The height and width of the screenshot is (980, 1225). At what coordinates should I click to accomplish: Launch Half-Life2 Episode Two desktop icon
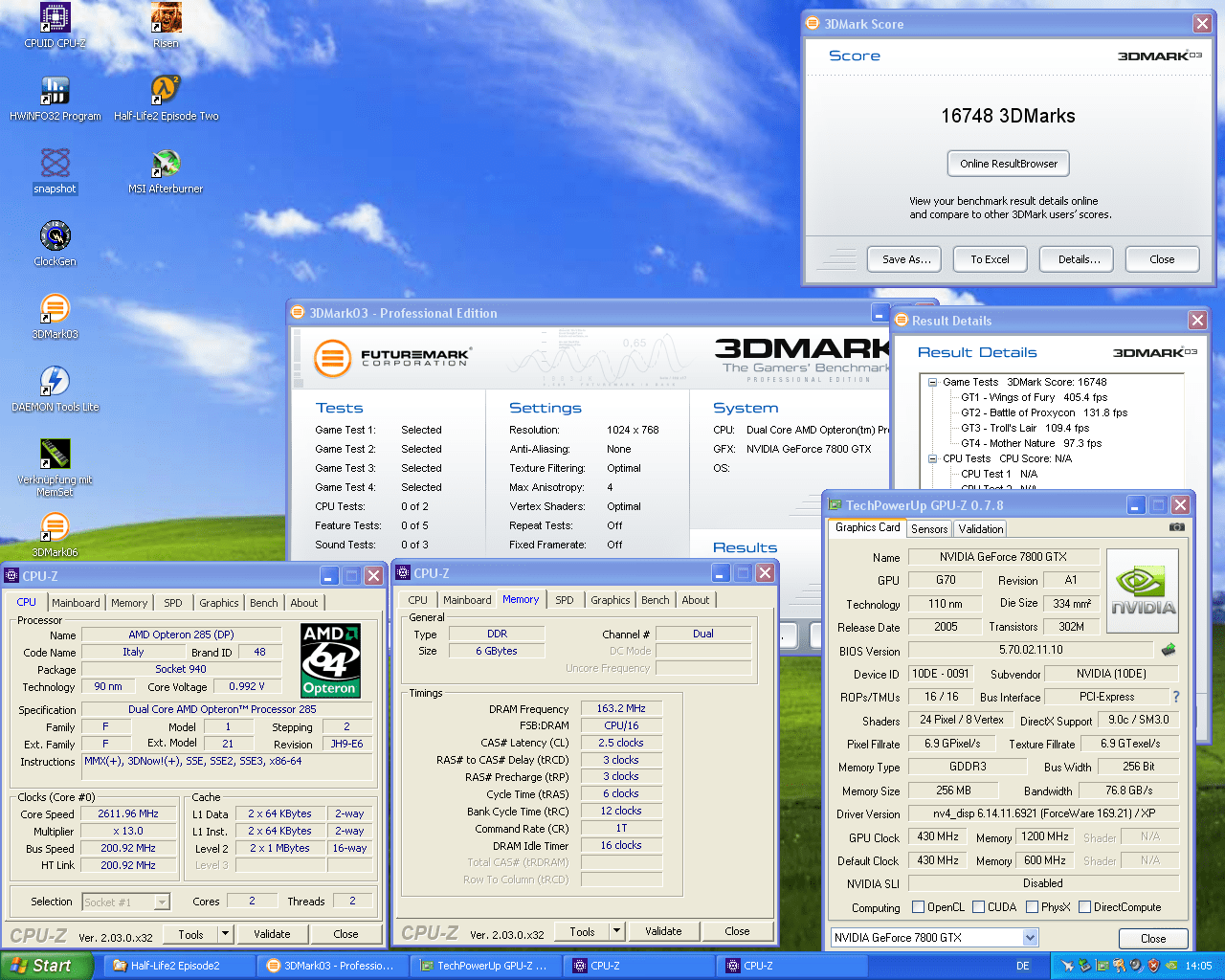[x=166, y=98]
